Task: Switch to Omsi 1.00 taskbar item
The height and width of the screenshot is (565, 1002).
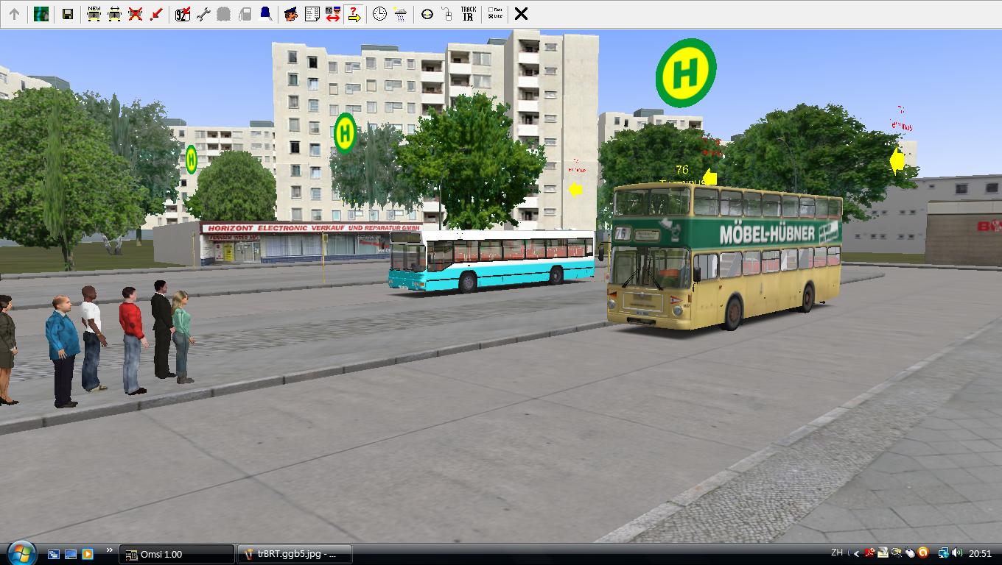Action: click(177, 554)
